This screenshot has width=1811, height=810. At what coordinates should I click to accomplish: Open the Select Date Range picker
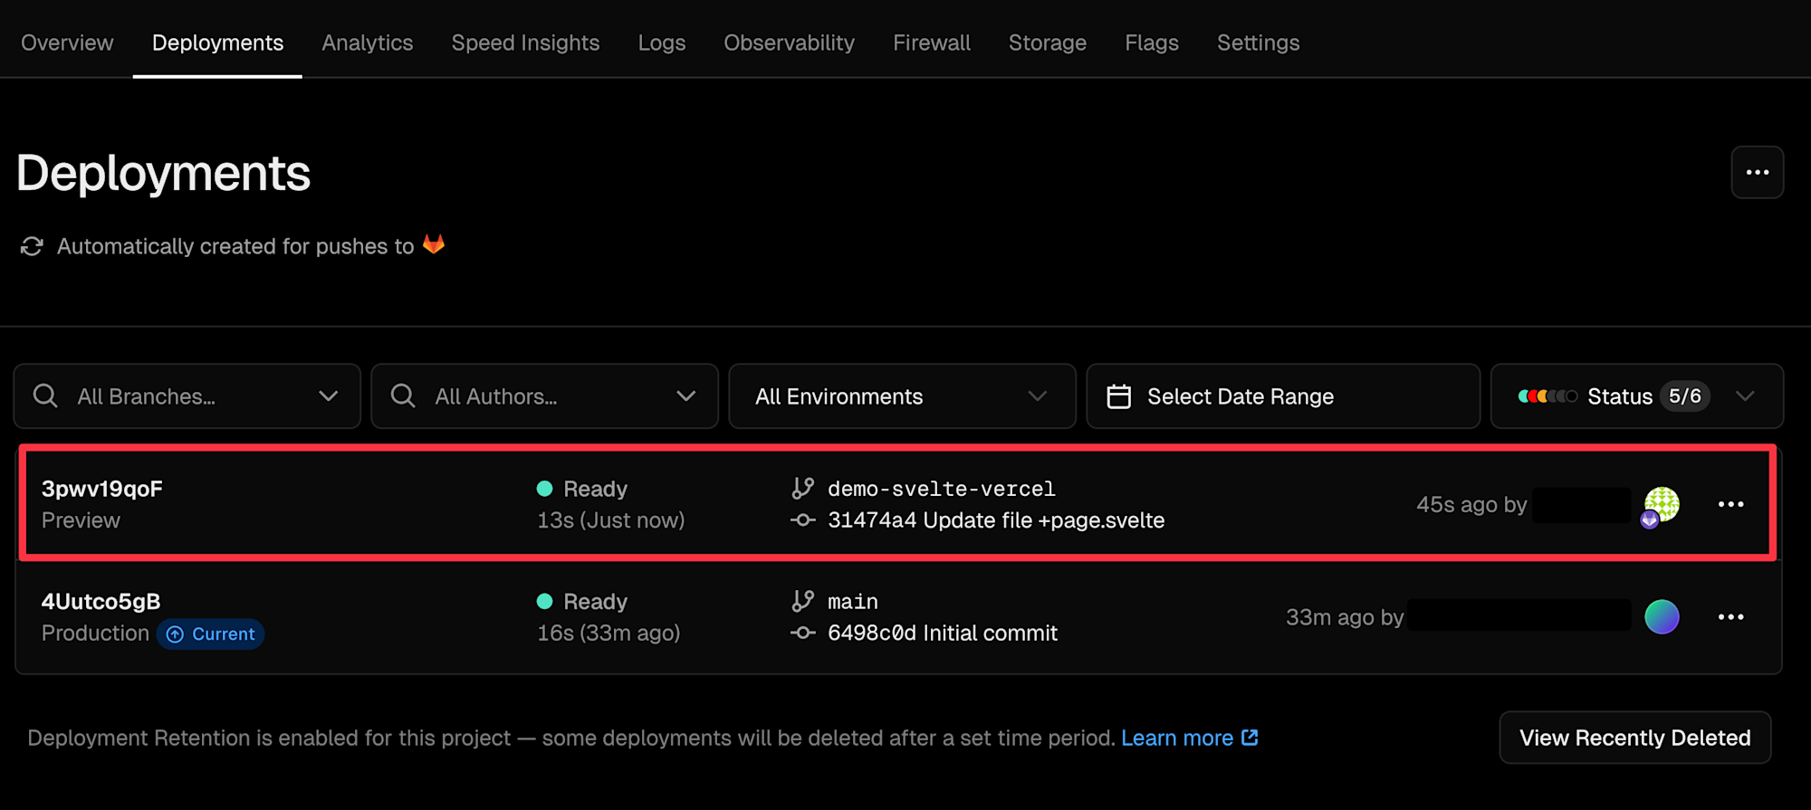pos(1240,396)
